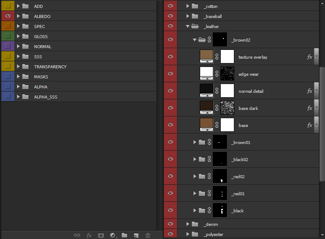Click mask link icon on _black group

pyautogui.click(x=209, y=210)
